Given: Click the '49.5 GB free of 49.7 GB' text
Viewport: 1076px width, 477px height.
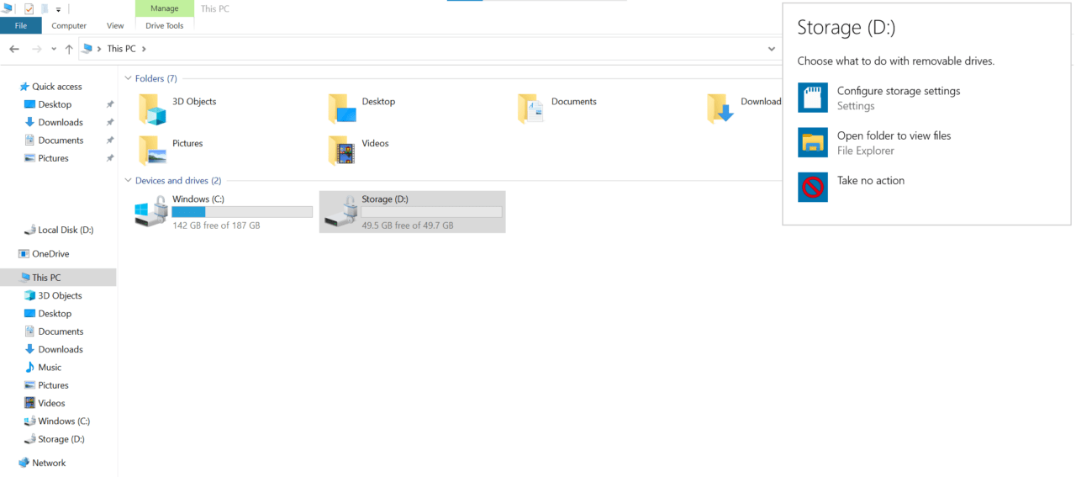Looking at the screenshot, I should (x=408, y=225).
